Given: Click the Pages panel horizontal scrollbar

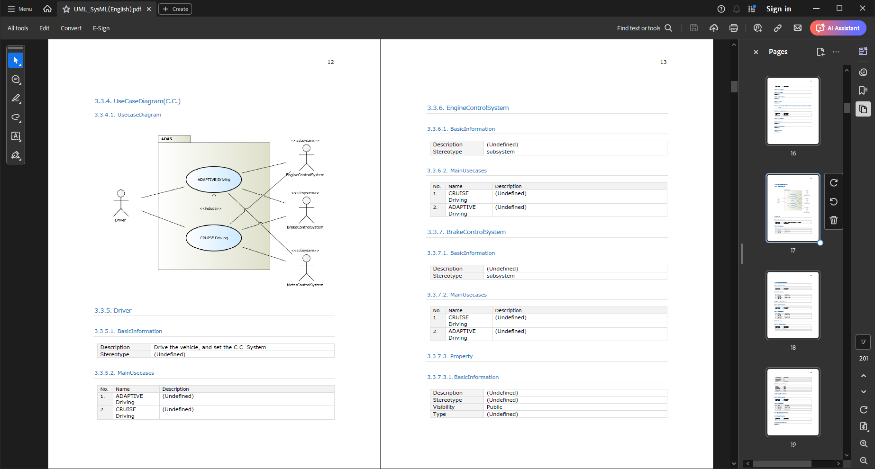Looking at the screenshot, I should coord(782,463).
